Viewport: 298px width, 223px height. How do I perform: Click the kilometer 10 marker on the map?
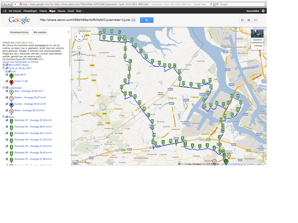click(171, 141)
